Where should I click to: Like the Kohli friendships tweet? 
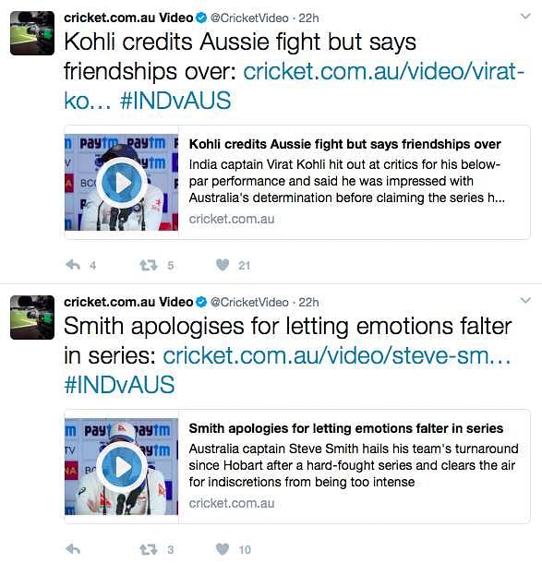(223, 265)
